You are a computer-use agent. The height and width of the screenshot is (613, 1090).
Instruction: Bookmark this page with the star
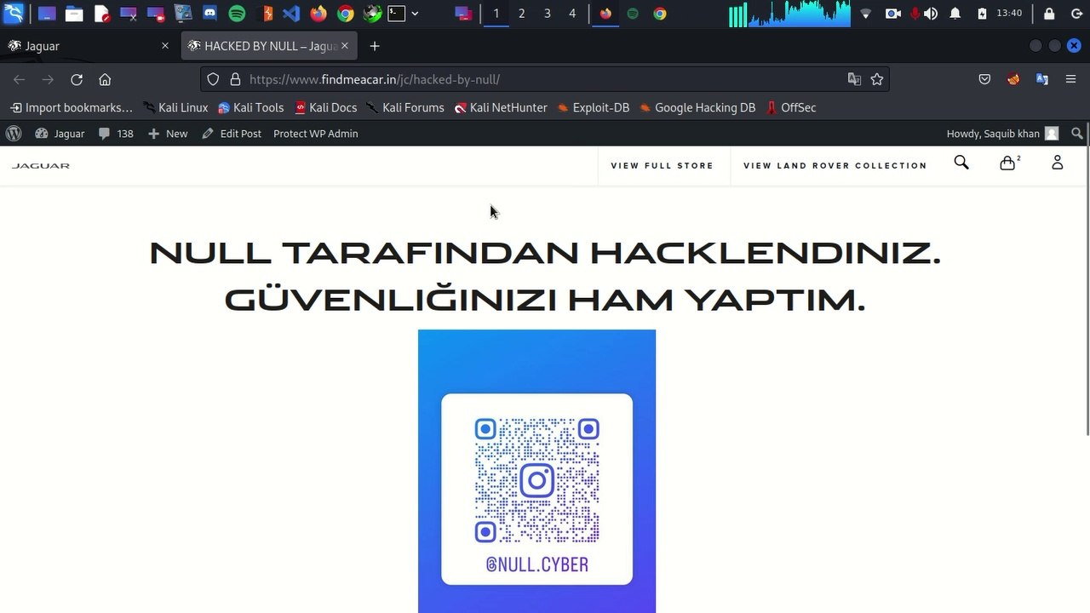tap(877, 79)
